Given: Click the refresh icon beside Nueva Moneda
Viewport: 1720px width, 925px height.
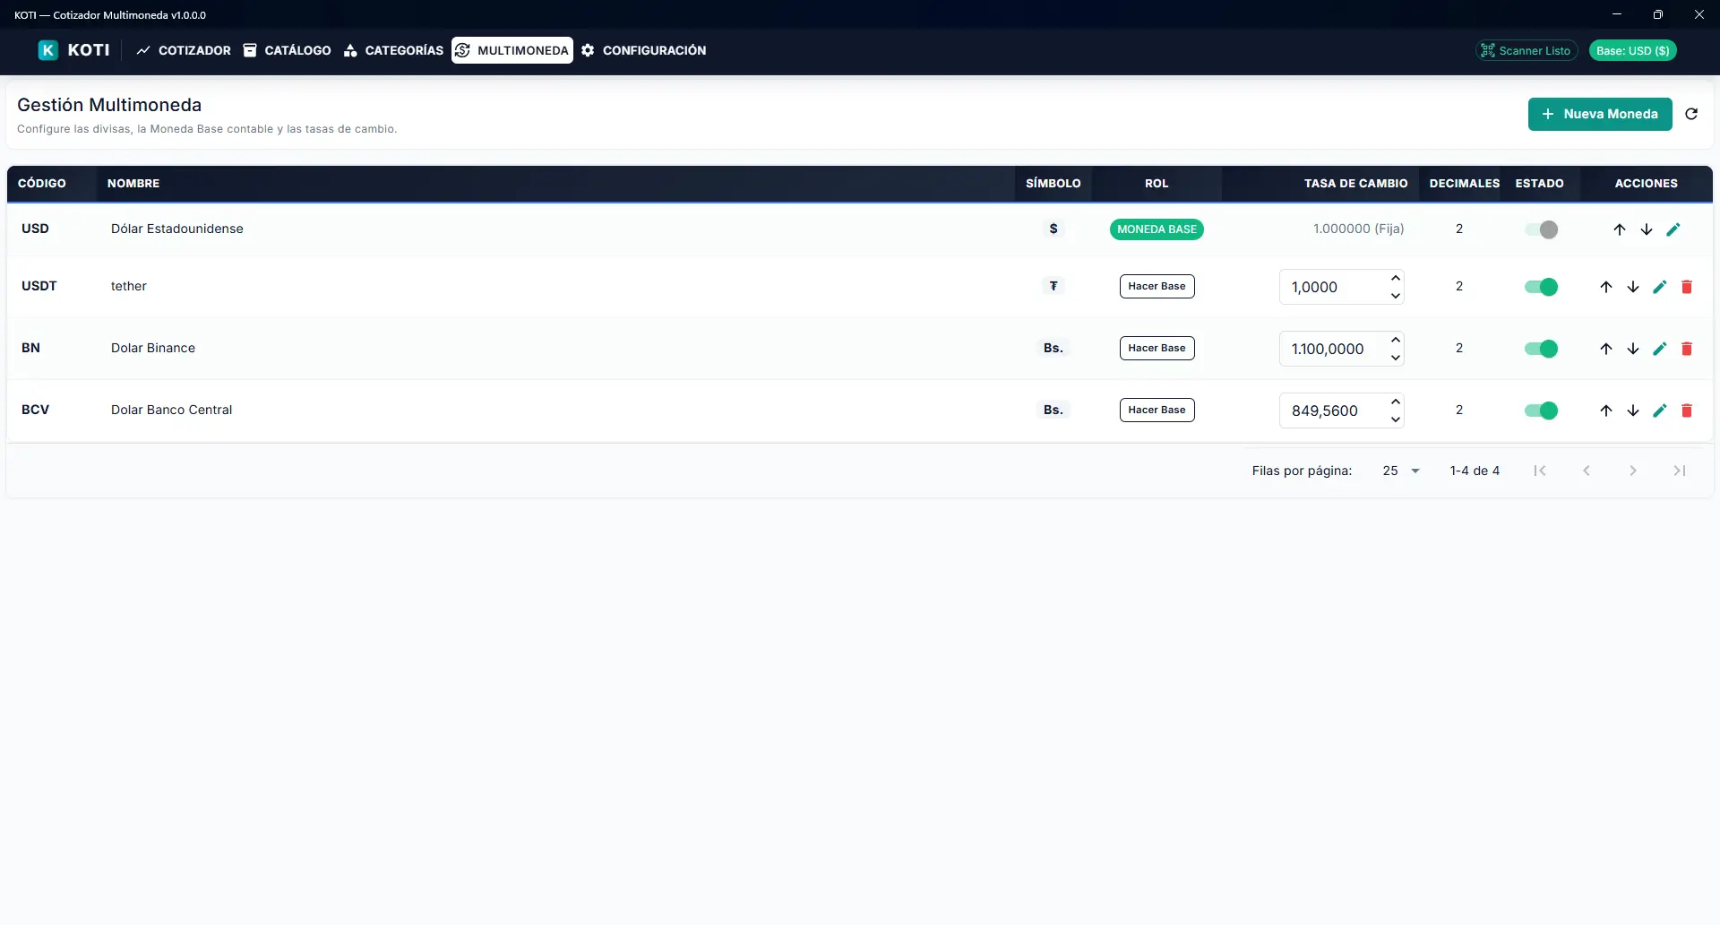Looking at the screenshot, I should (1691, 114).
